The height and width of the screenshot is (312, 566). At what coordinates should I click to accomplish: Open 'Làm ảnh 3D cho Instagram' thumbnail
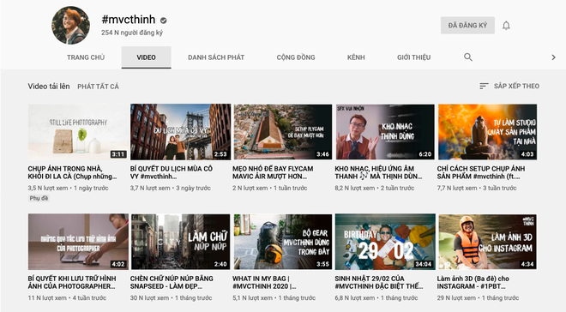point(487,242)
